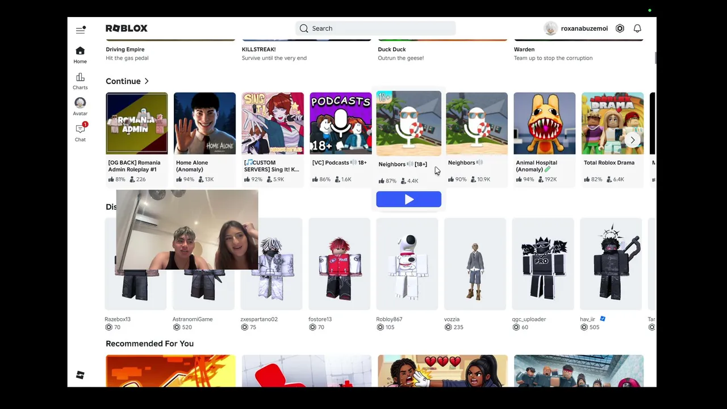The image size is (727, 409).
Task: Click the "Neighbors [18+]" title text
Action: [x=403, y=164]
